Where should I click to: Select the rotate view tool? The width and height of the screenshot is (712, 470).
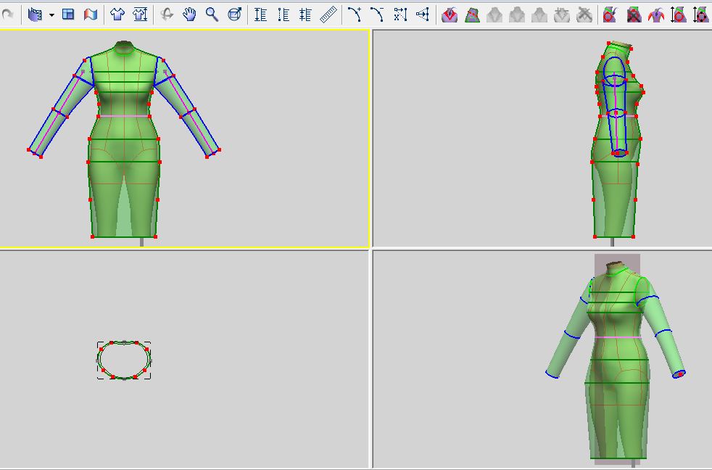(167, 14)
